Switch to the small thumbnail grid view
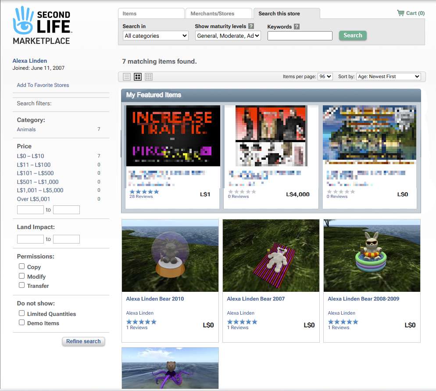436x391 pixels. point(148,76)
